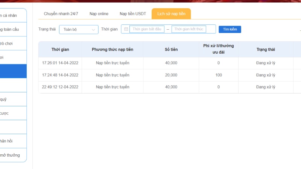Open the cược sidebar item

(x=13, y=113)
